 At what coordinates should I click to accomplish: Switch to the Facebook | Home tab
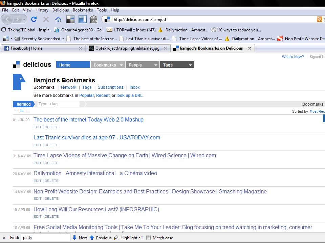43,48
